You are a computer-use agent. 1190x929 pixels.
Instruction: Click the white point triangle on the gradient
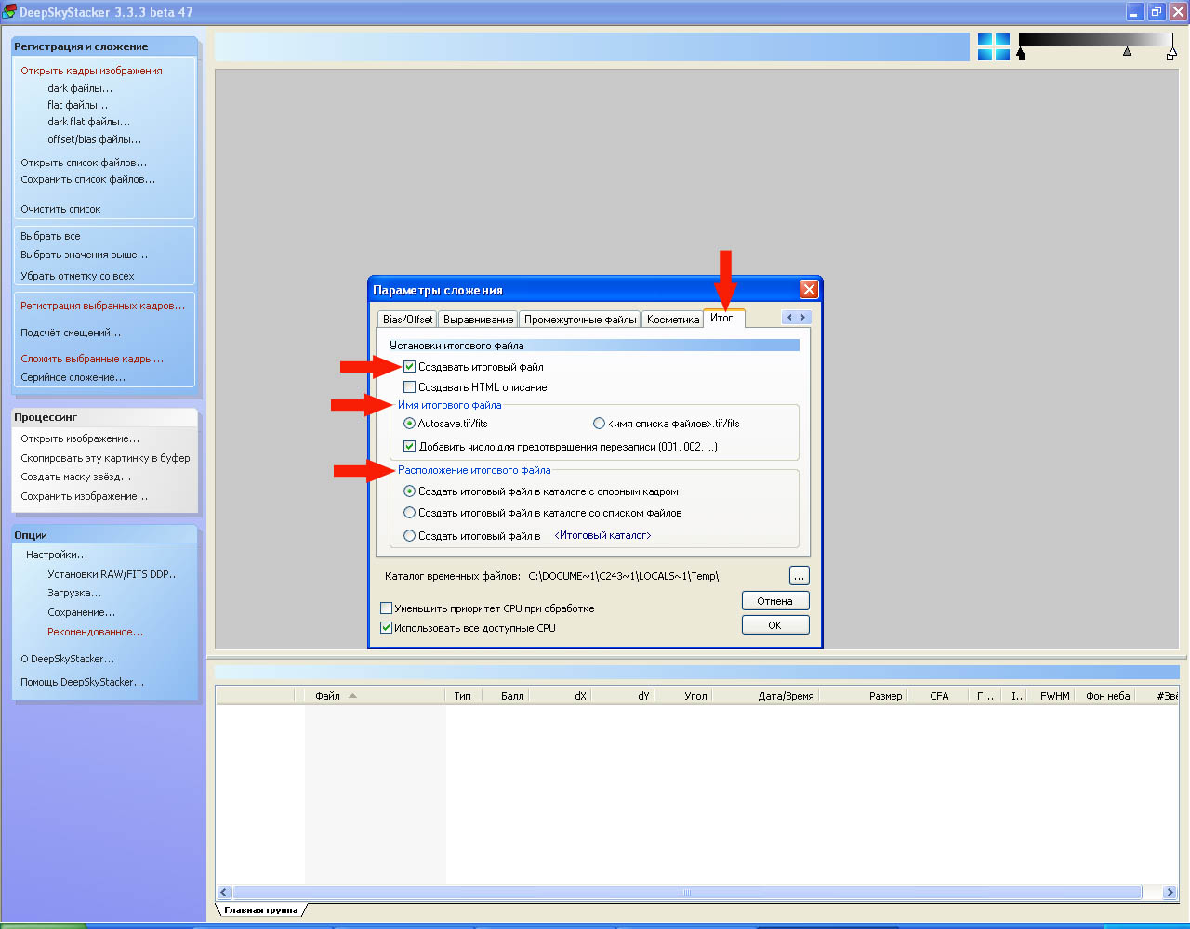(x=1171, y=55)
